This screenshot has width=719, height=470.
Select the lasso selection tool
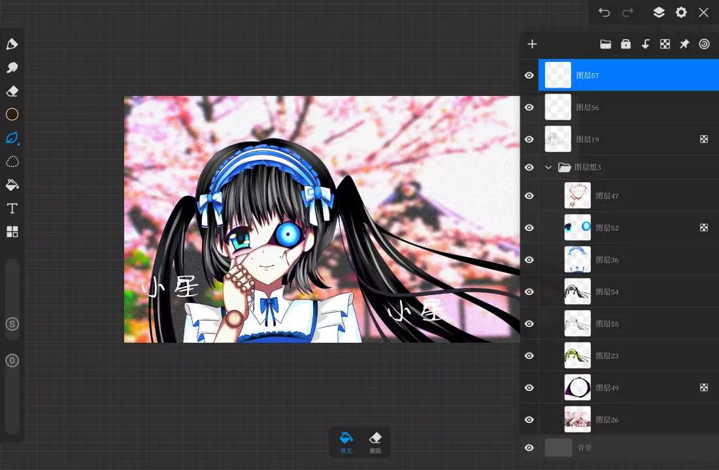[12, 161]
